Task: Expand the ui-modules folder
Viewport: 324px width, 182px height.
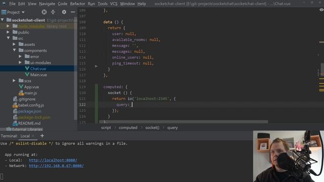Action: [20, 62]
